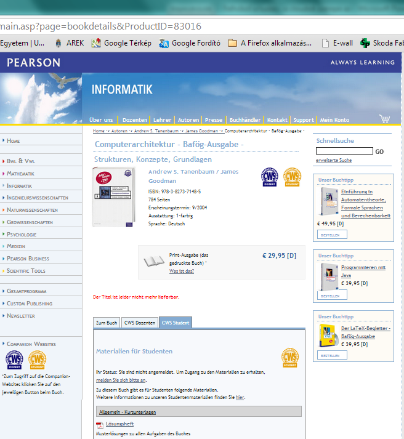Switch to the CWS Dozenten tab
The width and height of the screenshot is (404, 439).
pyautogui.click(x=139, y=323)
